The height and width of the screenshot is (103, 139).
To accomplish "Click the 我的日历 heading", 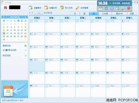I will [x=6, y=46].
